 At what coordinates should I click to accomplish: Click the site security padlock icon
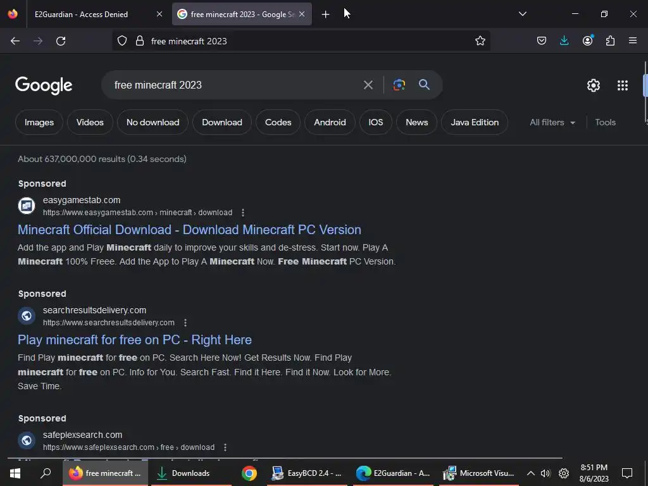140,41
